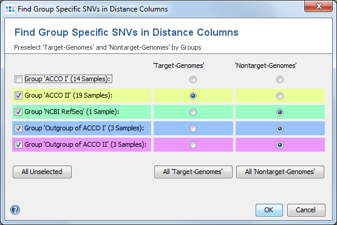Set ACCO I as Target-Genomes radio

tap(193, 79)
